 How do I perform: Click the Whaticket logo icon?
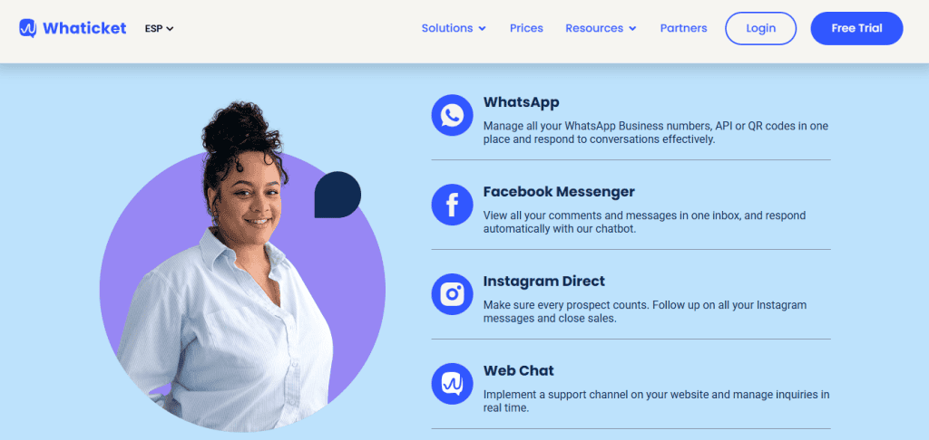[27, 28]
